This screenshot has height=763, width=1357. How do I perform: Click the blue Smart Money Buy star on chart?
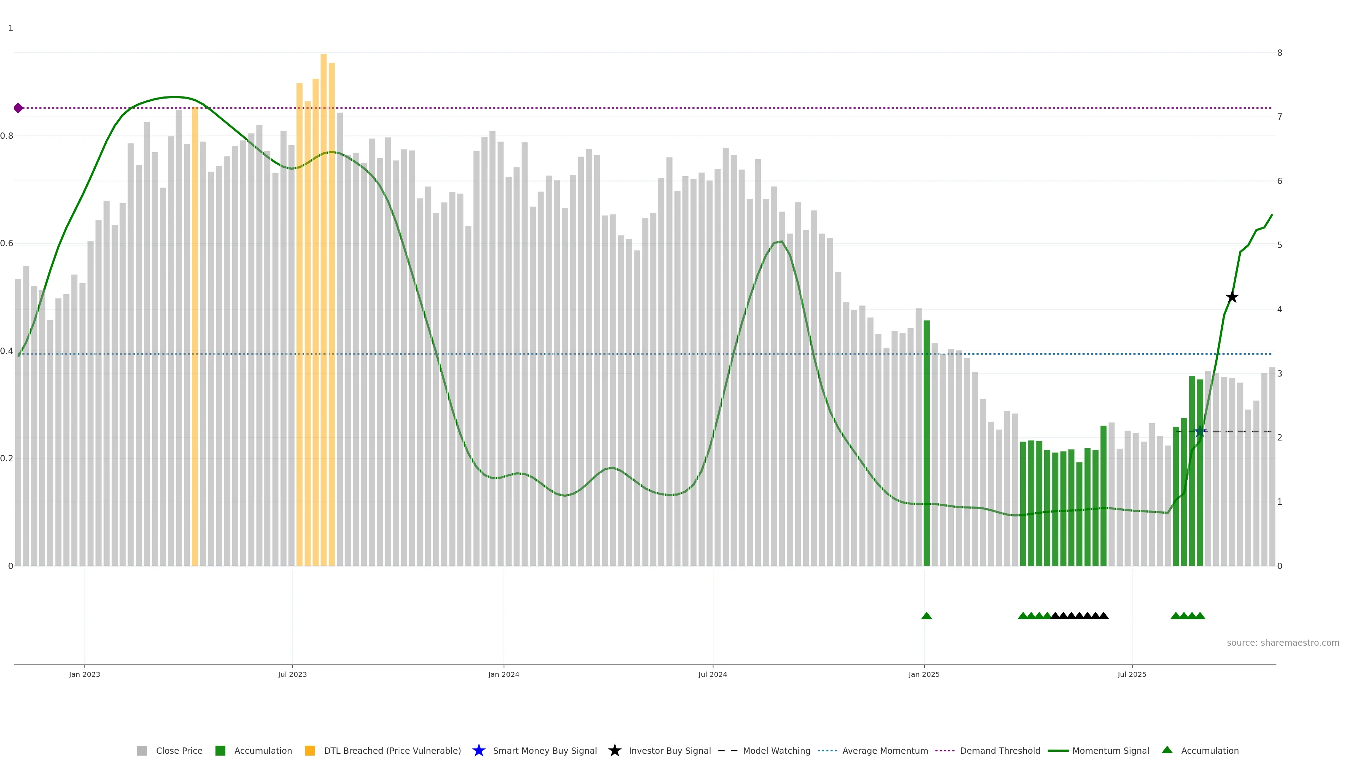(1200, 432)
